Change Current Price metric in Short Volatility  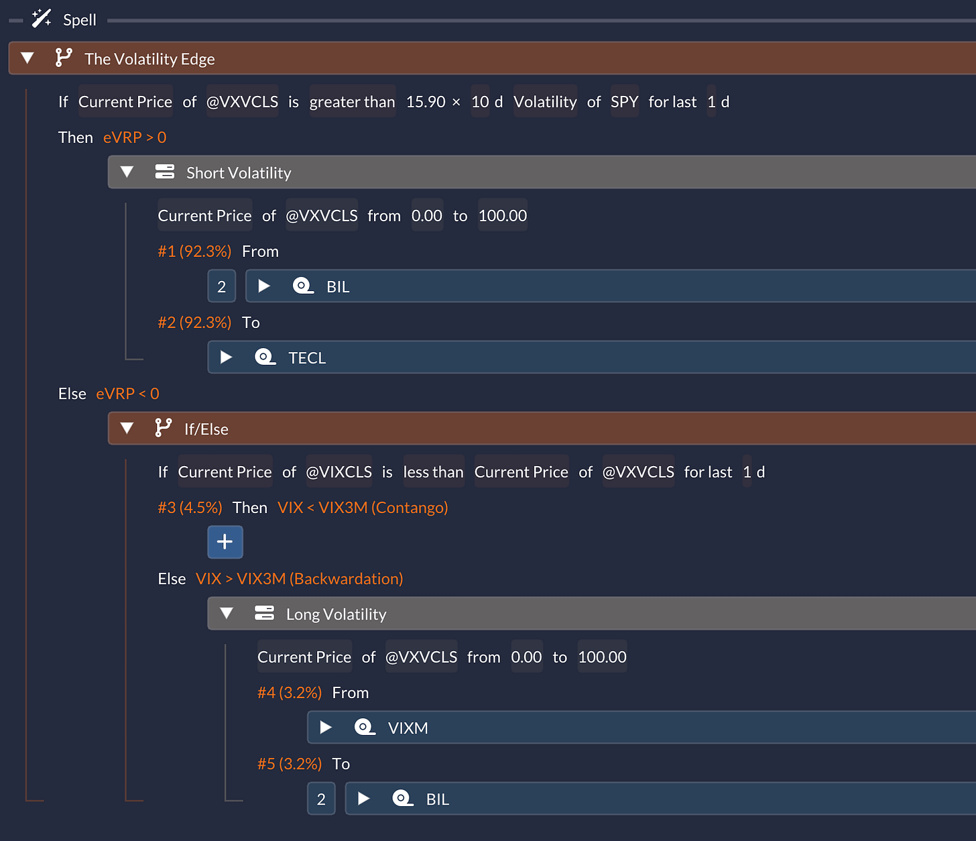[205, 215]
